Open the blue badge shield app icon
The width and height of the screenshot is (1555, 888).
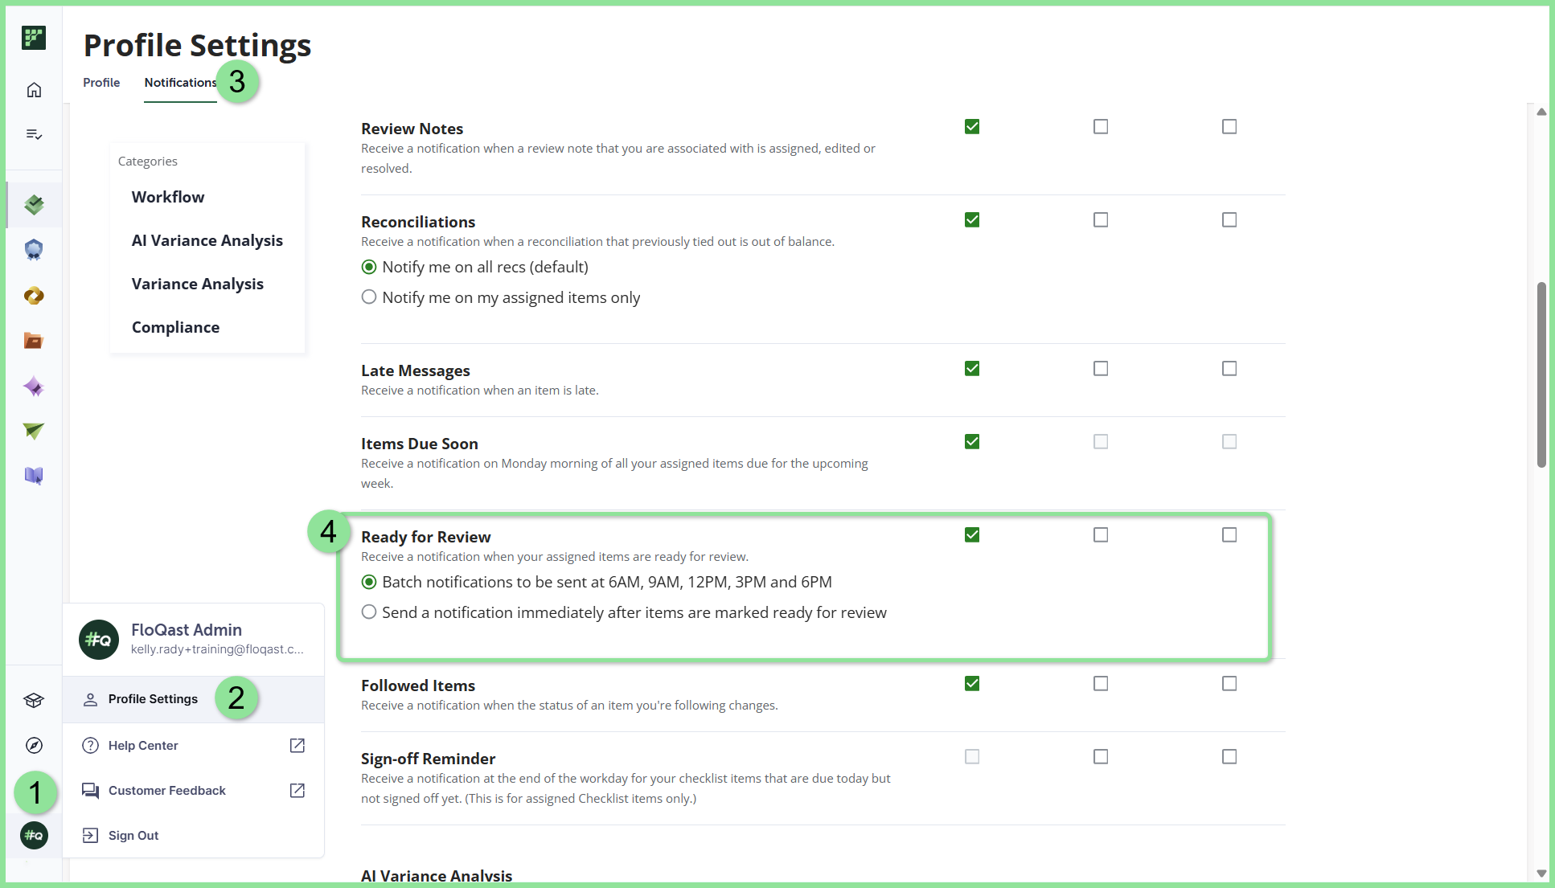(x=34, y=250)
